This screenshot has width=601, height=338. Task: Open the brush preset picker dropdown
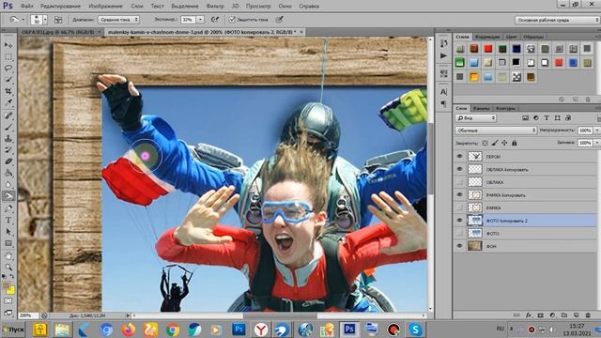[45, 20]
